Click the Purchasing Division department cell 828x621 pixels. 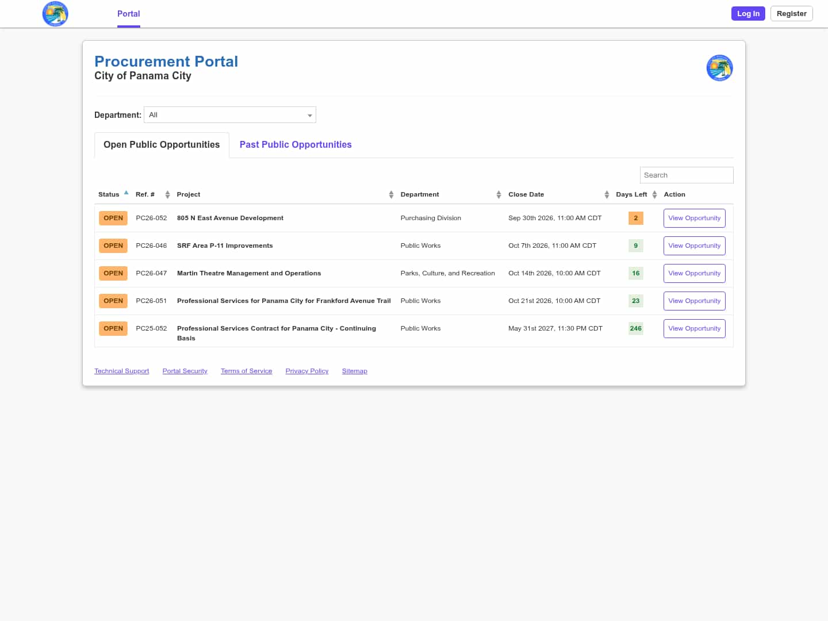click(431, 218)
